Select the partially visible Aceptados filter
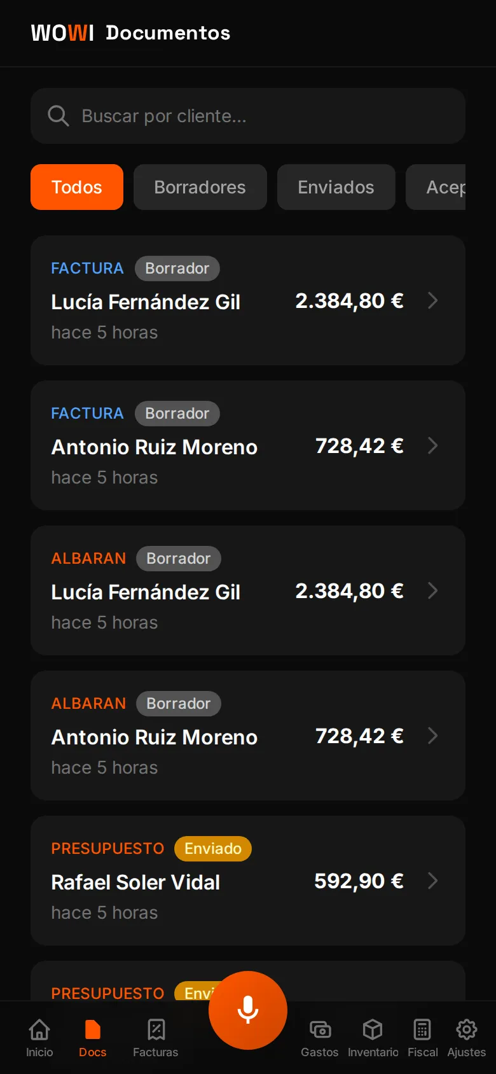Viewport: 496px width, 1074px height. point(436,187)
